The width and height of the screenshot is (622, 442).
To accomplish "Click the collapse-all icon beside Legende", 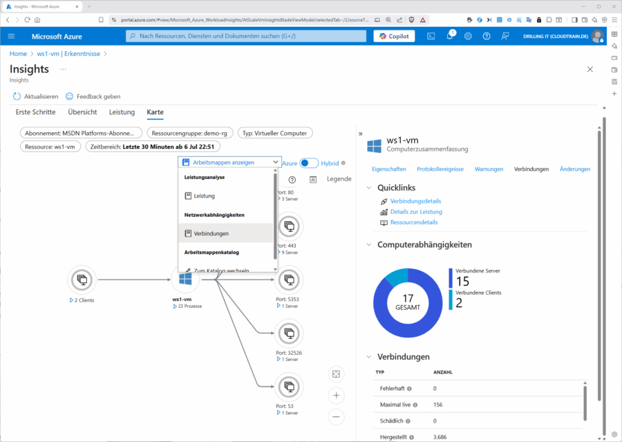I will (313, 180).
